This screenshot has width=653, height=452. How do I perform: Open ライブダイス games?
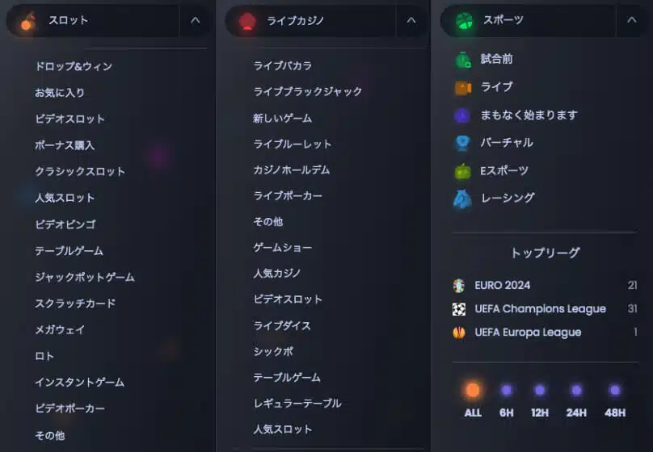(282, 325)
